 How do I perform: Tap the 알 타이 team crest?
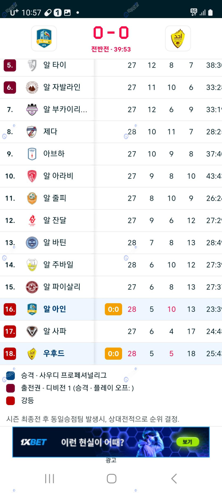(32, 65)
